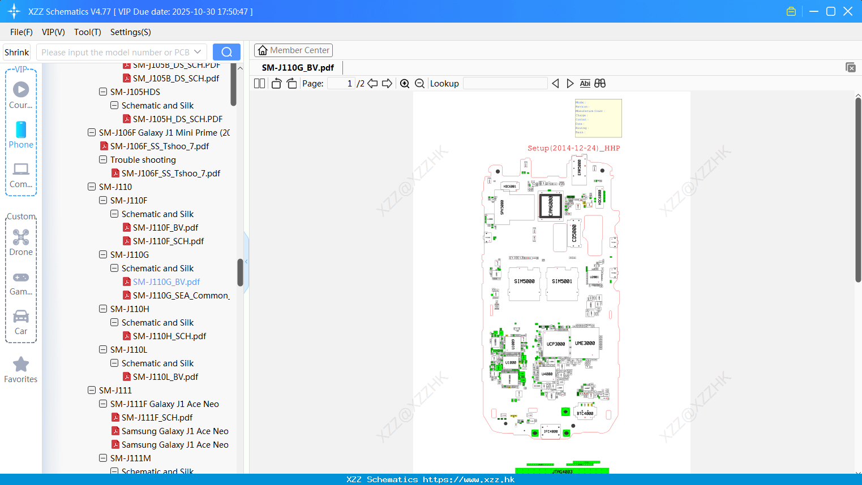Collapse the SM-J110L tree node
Screen dimensions: 862x485
[103, 349]
